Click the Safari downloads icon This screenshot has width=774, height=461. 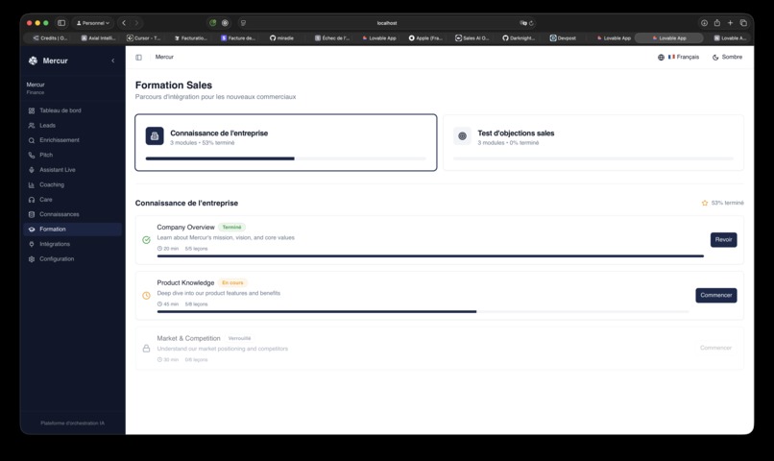(704, 23)
